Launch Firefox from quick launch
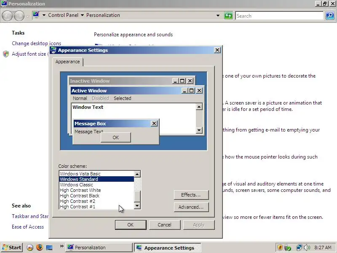 40,248
